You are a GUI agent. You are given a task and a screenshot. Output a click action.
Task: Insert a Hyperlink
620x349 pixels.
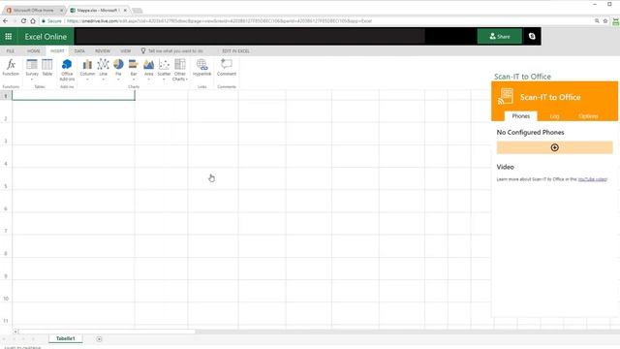pyautogui.click(x=202, y=67)
